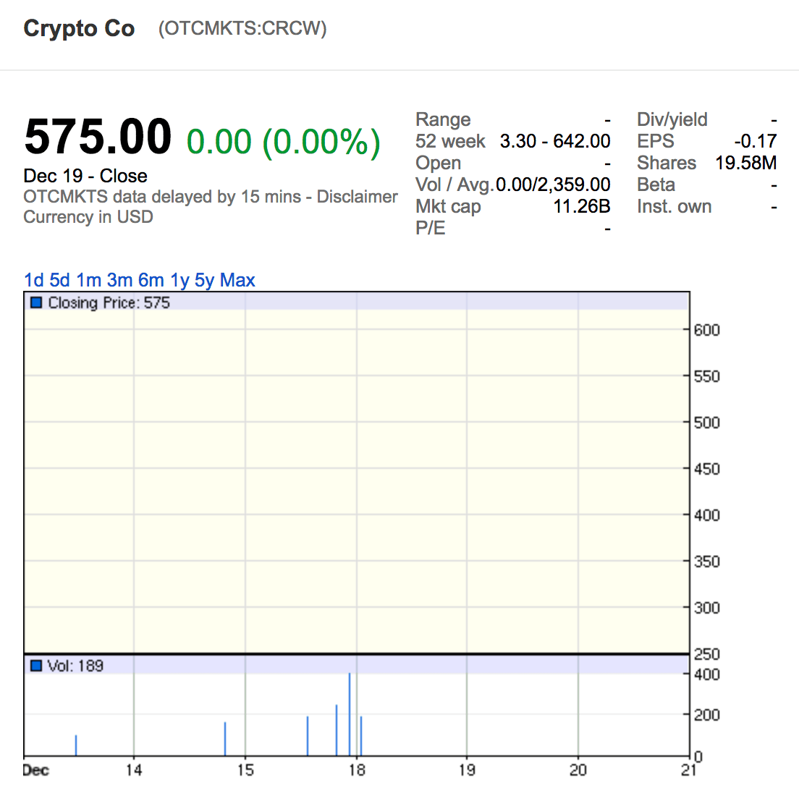The height and width of the screenshot is (806, 799).
Task: Click the Mkt cap value 11.26B
Action: [x=581, y=206]
